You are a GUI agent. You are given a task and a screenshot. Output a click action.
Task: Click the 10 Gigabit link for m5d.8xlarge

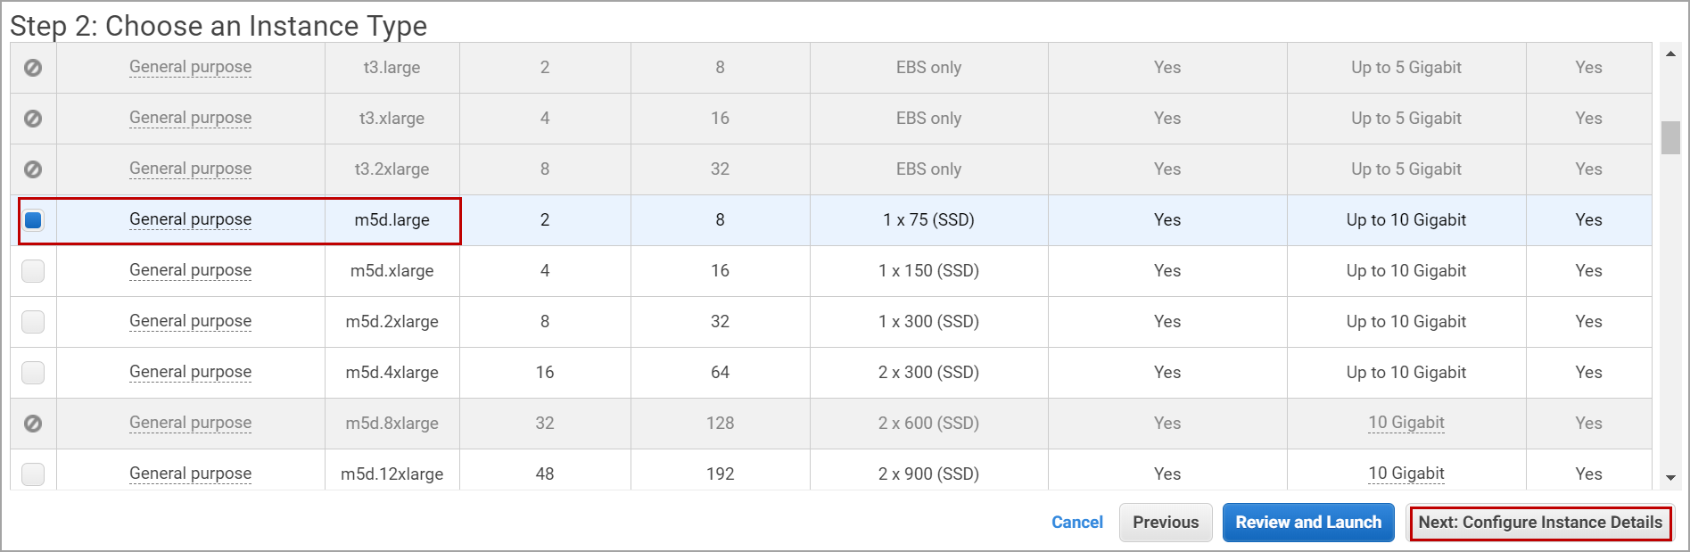click(x=1406, y=423)
